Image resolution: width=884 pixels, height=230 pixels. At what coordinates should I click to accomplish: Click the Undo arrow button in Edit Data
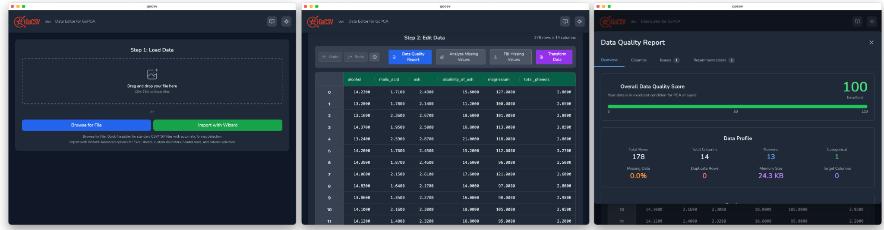click(x=330, y=57)
